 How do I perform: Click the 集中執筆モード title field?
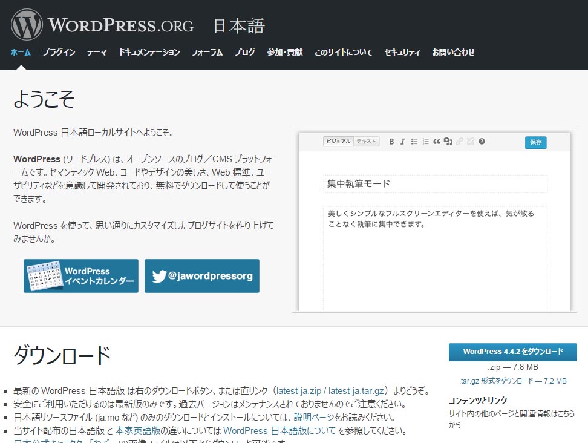pos(435,184)
